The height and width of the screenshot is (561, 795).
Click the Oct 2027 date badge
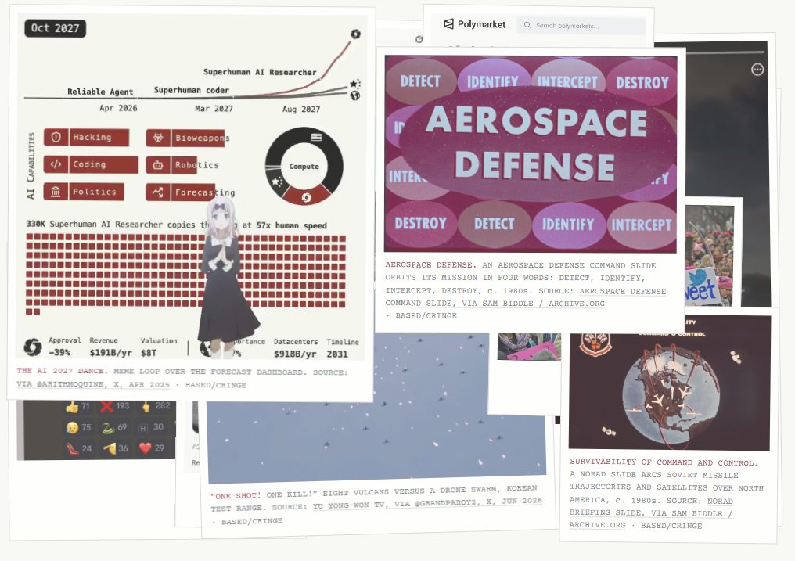(56, 28)
